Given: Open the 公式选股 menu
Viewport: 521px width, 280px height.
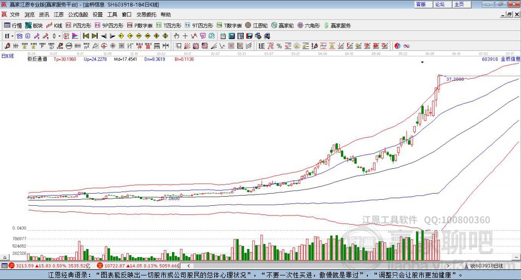Looking at the screenshot, I should pyautogui.click(x=78, y=15).
